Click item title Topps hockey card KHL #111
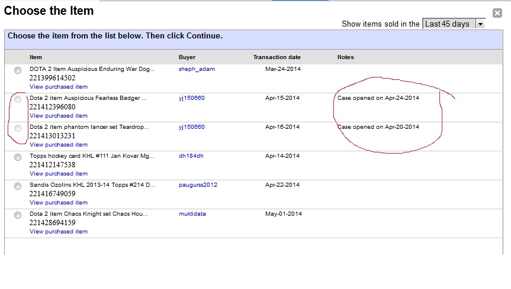This screenshot has width=511, height=289. (92, 156)
